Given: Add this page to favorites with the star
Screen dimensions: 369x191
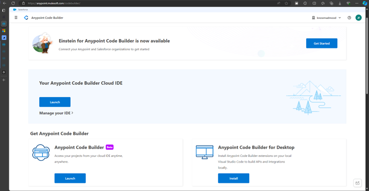Looking at the screenshot, I should pos(286,3).
